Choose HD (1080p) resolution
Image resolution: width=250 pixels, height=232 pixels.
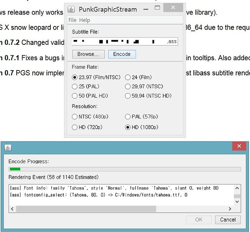pyautogui.click(x=142, y=127)
